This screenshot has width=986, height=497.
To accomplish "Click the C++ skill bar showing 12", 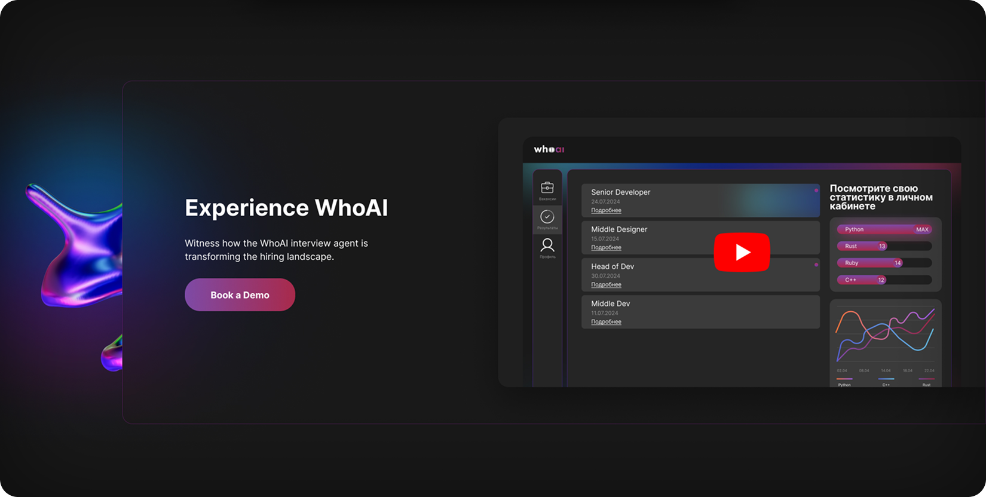I will pos(884,280).
